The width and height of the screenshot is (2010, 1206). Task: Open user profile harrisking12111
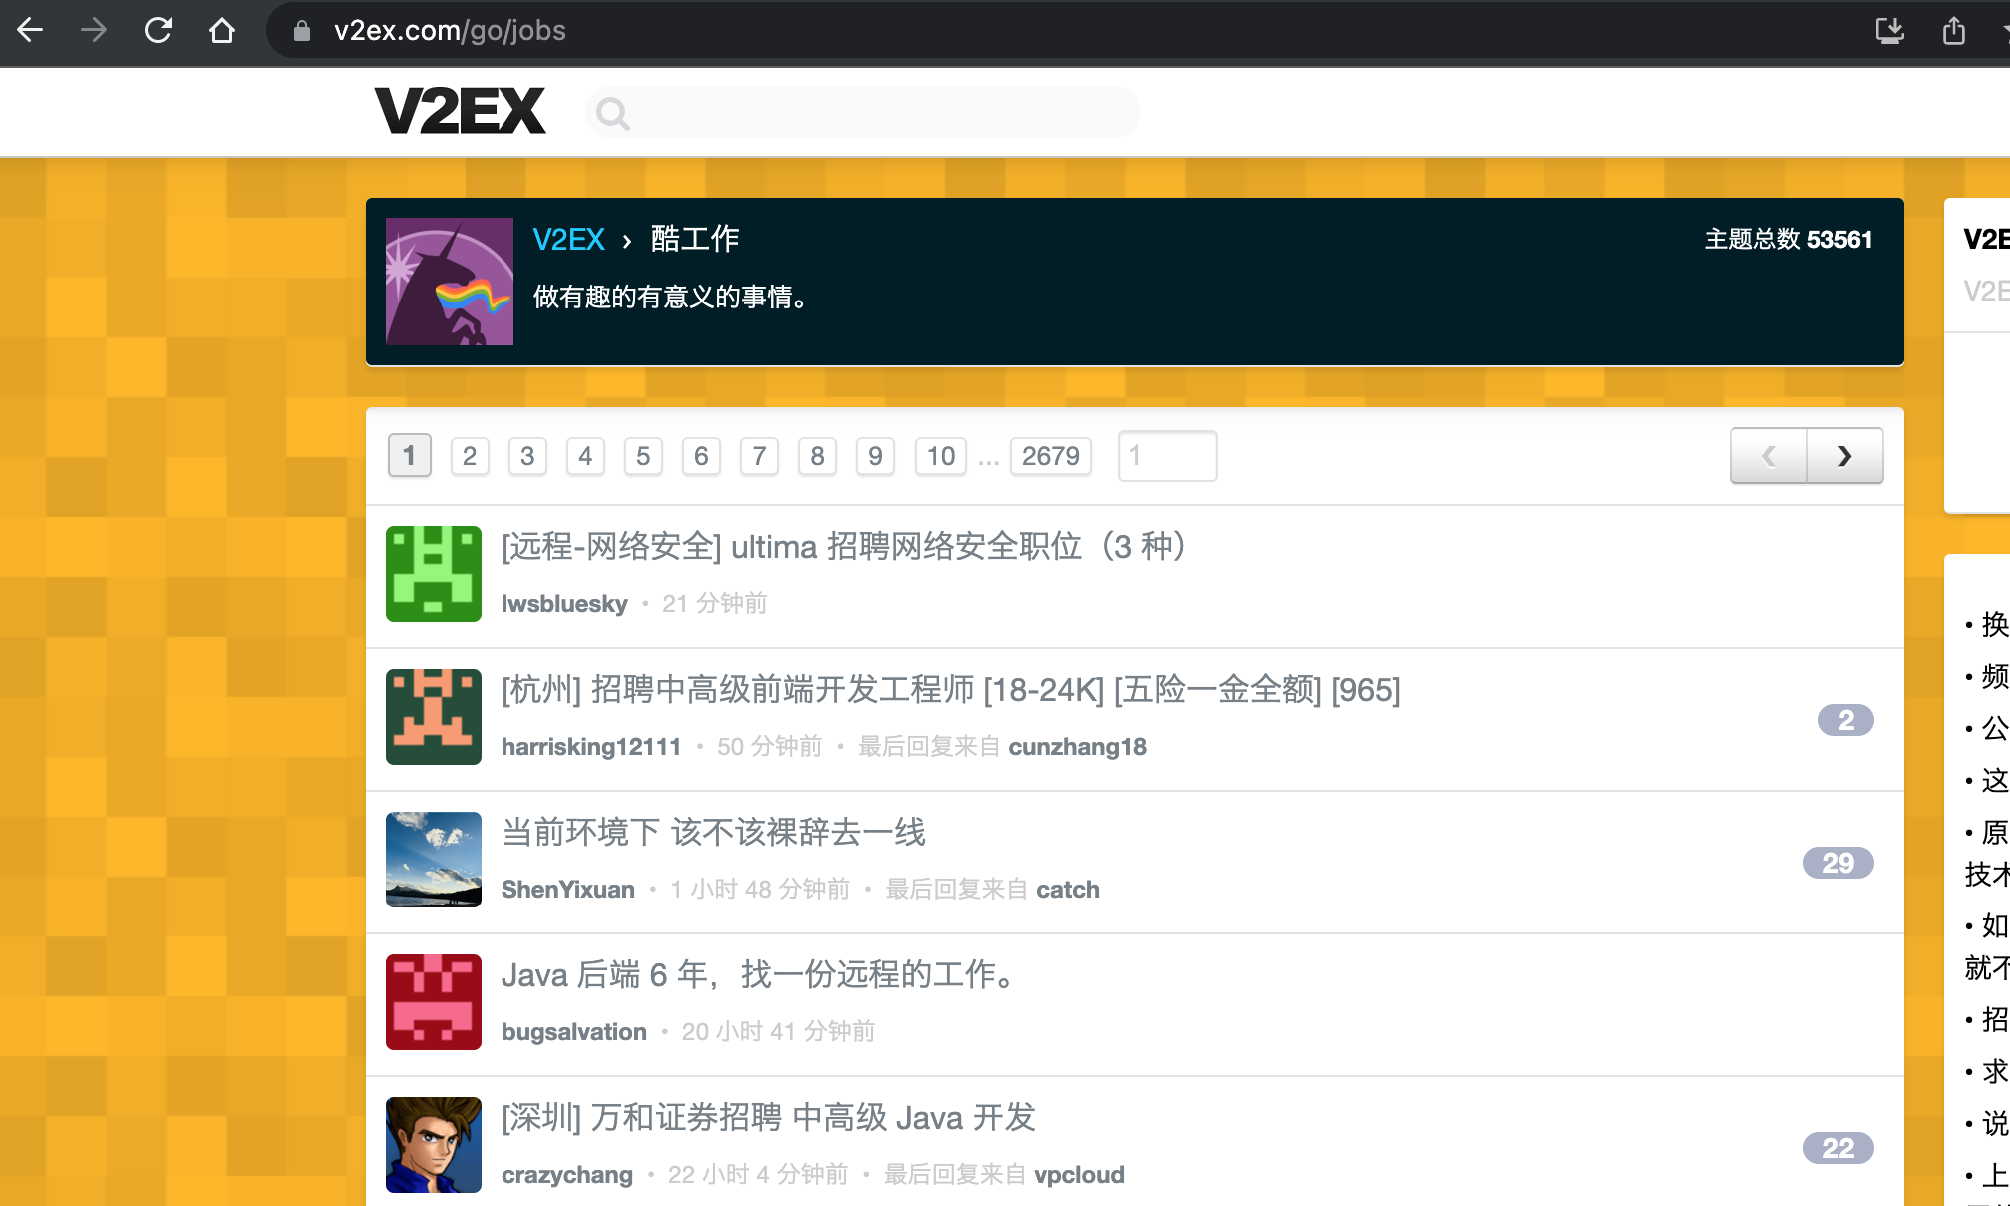pos(591,746)
